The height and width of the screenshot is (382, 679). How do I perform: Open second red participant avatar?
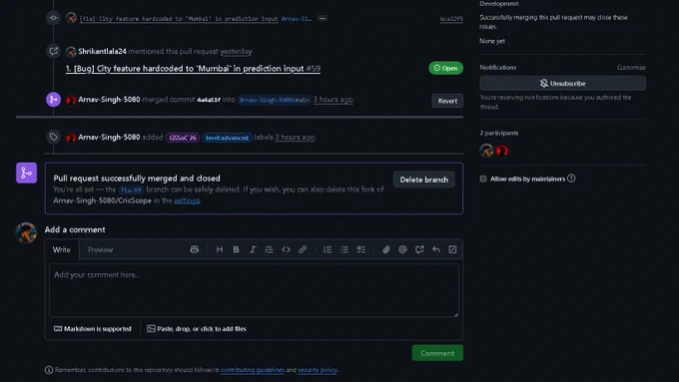pos(502,151)
